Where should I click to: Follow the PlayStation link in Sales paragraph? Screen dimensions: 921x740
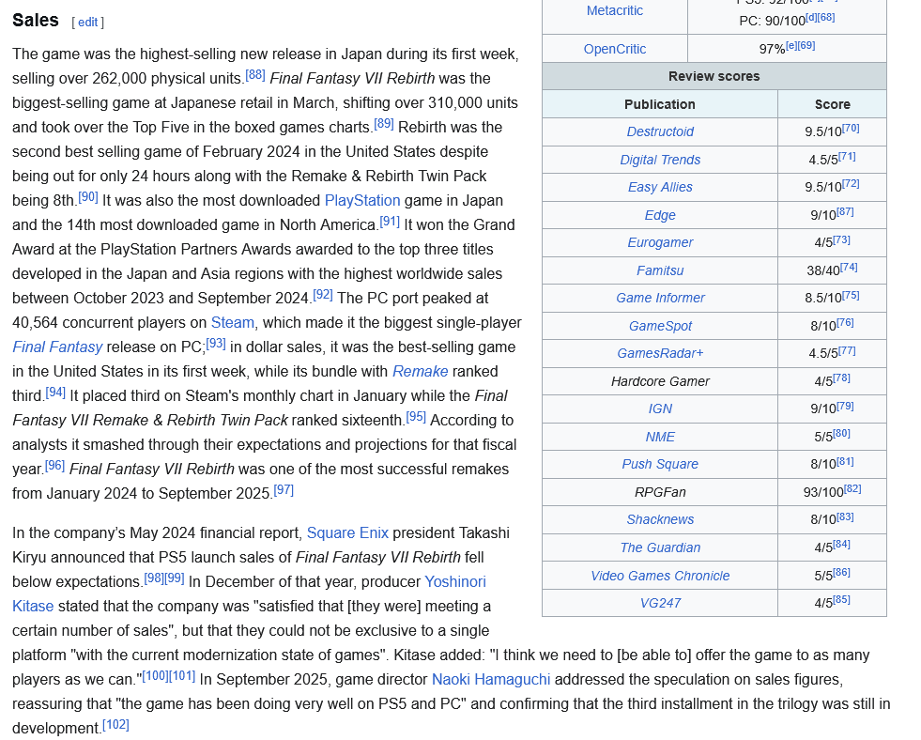click(x=362, y=200)
